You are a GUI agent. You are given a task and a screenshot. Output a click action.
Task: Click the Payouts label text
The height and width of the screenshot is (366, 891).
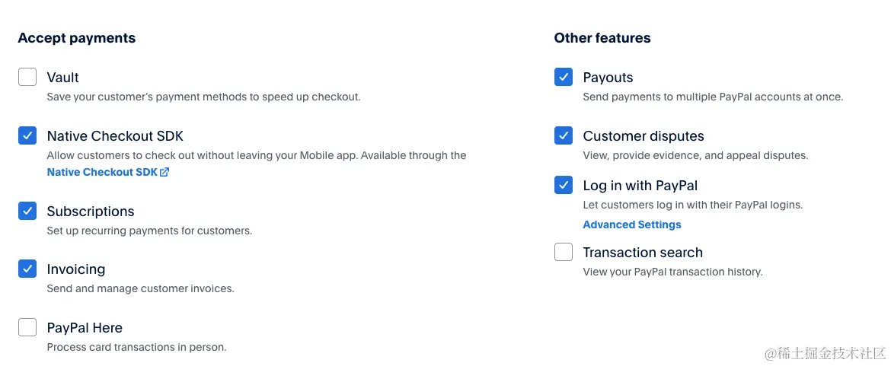(x=608, y=78)
